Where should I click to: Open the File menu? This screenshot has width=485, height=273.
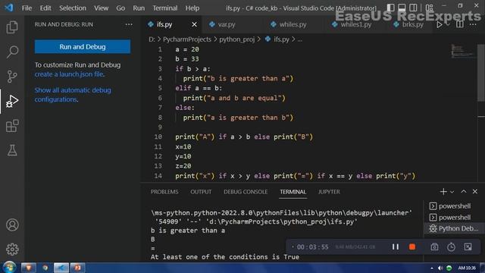point(27,8)
